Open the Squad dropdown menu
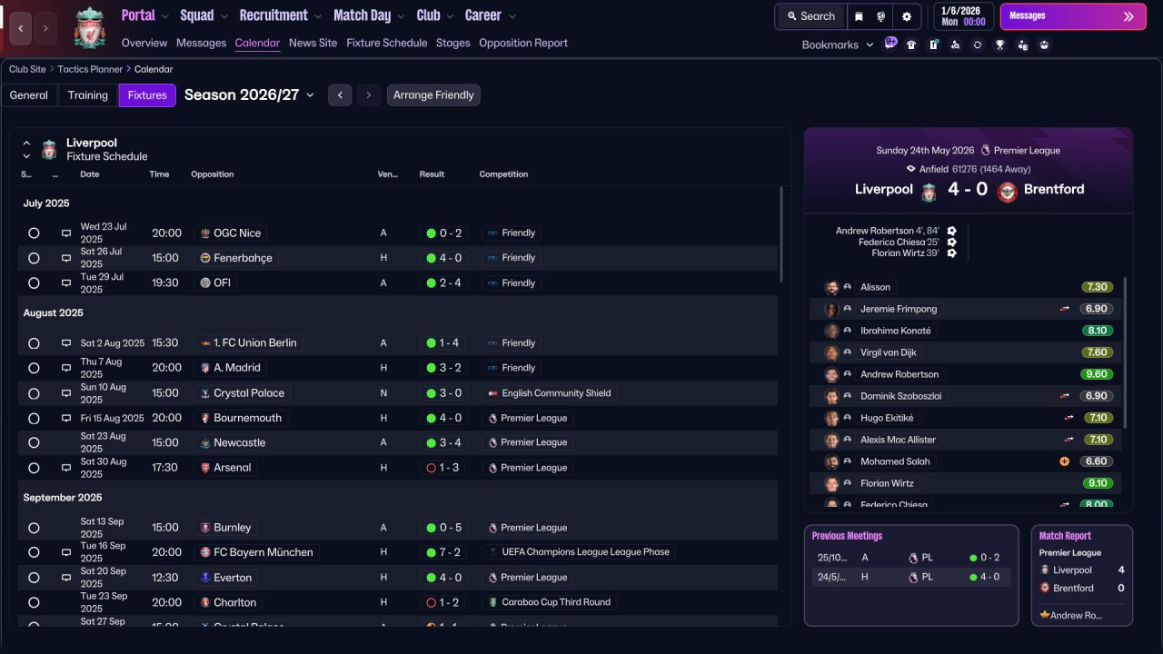Screen dimensions: 1163x654 click(204, 15)
